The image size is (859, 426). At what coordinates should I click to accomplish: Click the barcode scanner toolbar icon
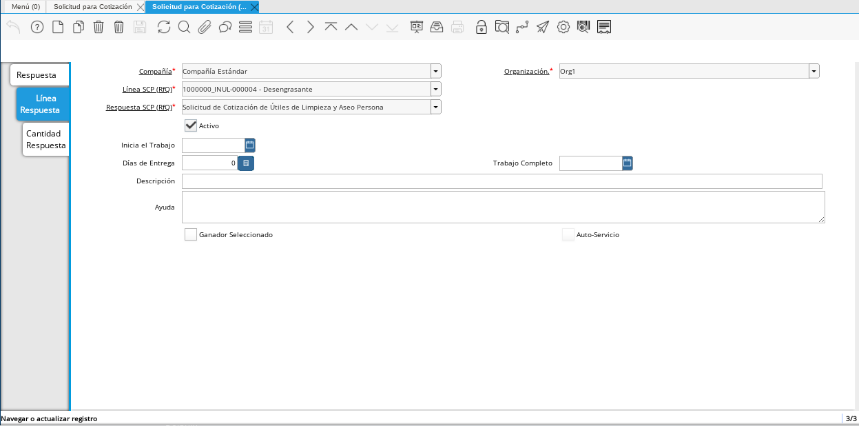(583, 27)
